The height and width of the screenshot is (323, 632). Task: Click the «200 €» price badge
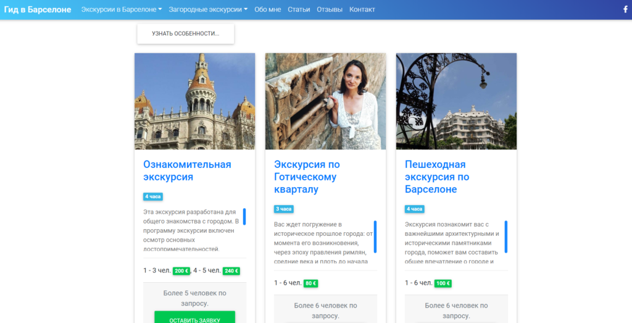point(181,271)
